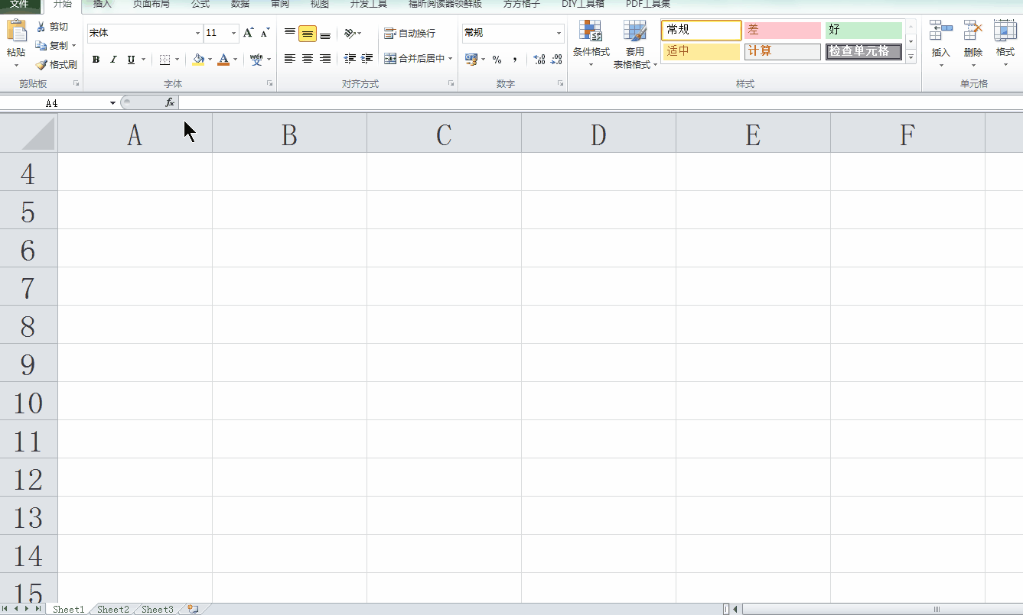Click Merge and Center (合并后居中)
Image resolution: width=1023 pixels, height=615 pixels.
[x=413, y=59]
